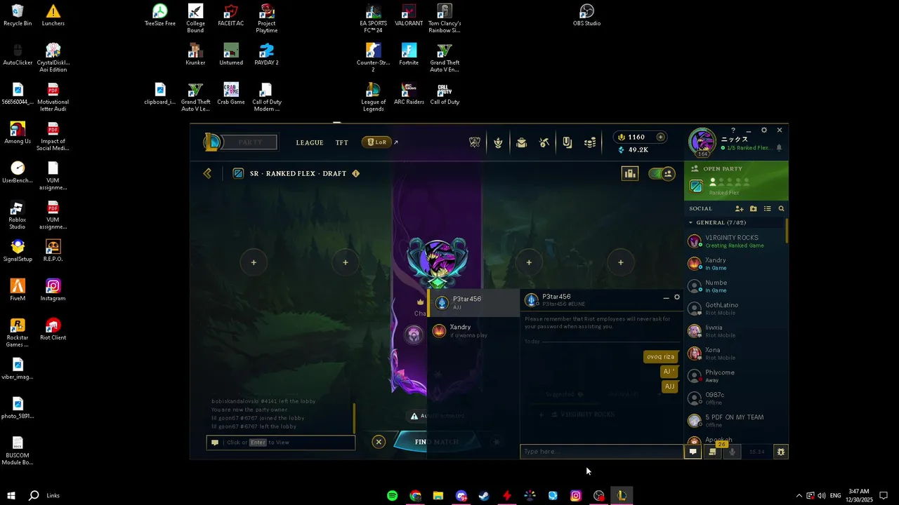Viewport: 899px width, 505px height.
Task: Select the Xandry conversation in chat list
Action: pos(473,330)
